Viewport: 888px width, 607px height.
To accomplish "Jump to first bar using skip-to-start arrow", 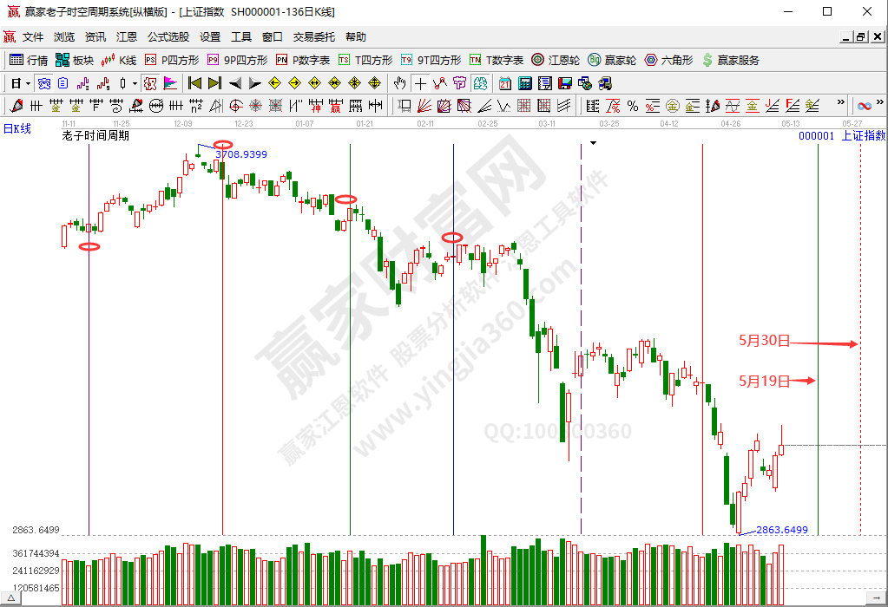I will click(194, 83).
